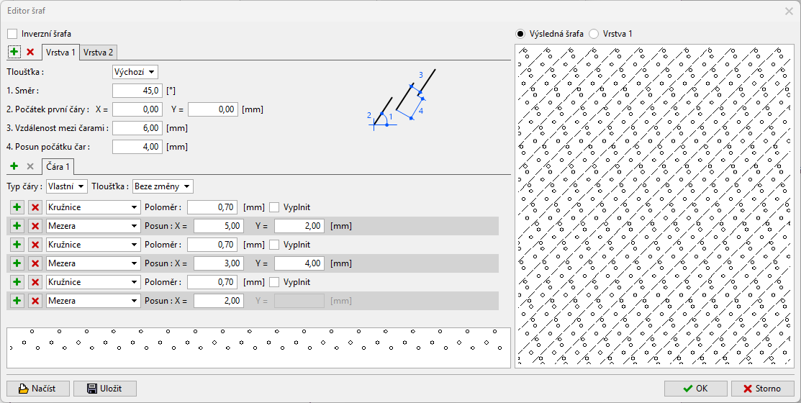Remove first Kružnice row with red X
Viewport: 801px width, 403px height.
point(34,207)
